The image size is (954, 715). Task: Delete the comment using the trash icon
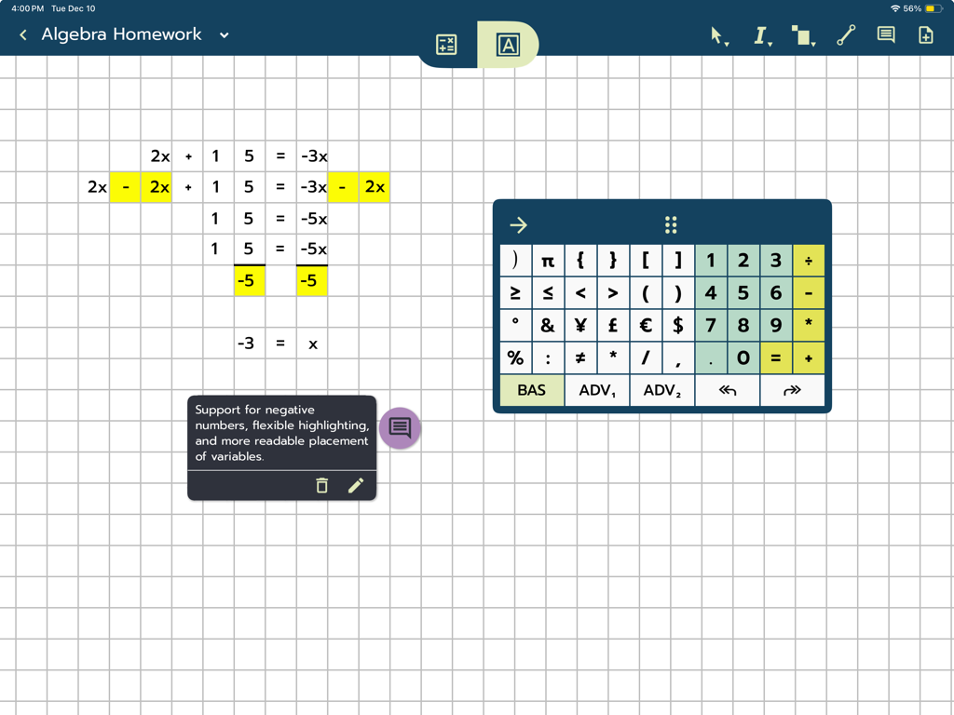(321, 485)
